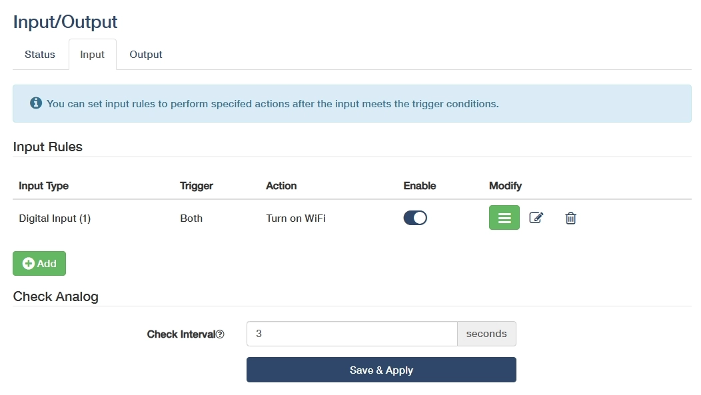This screenshot has width=701, height=395.
Task: Click the Both trigger cell
Action: [x=191, y=218]
